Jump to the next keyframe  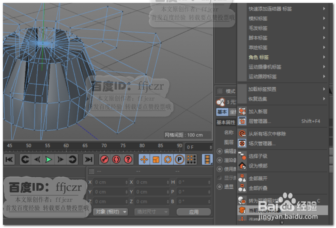coord(72,159)
